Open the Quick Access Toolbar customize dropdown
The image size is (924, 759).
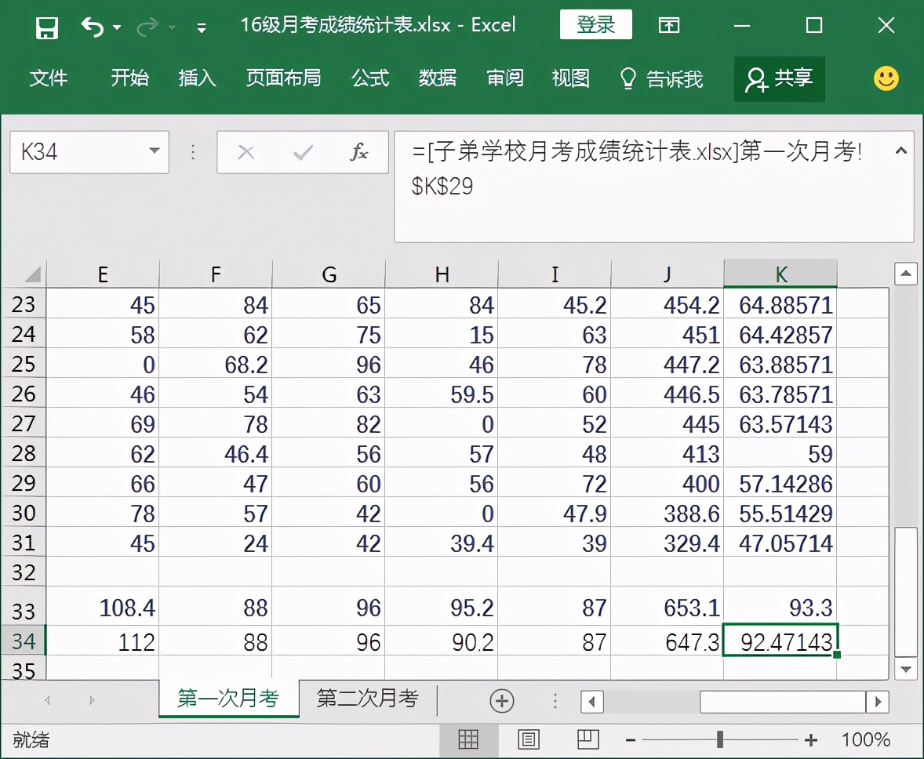[x=200, y=26]
